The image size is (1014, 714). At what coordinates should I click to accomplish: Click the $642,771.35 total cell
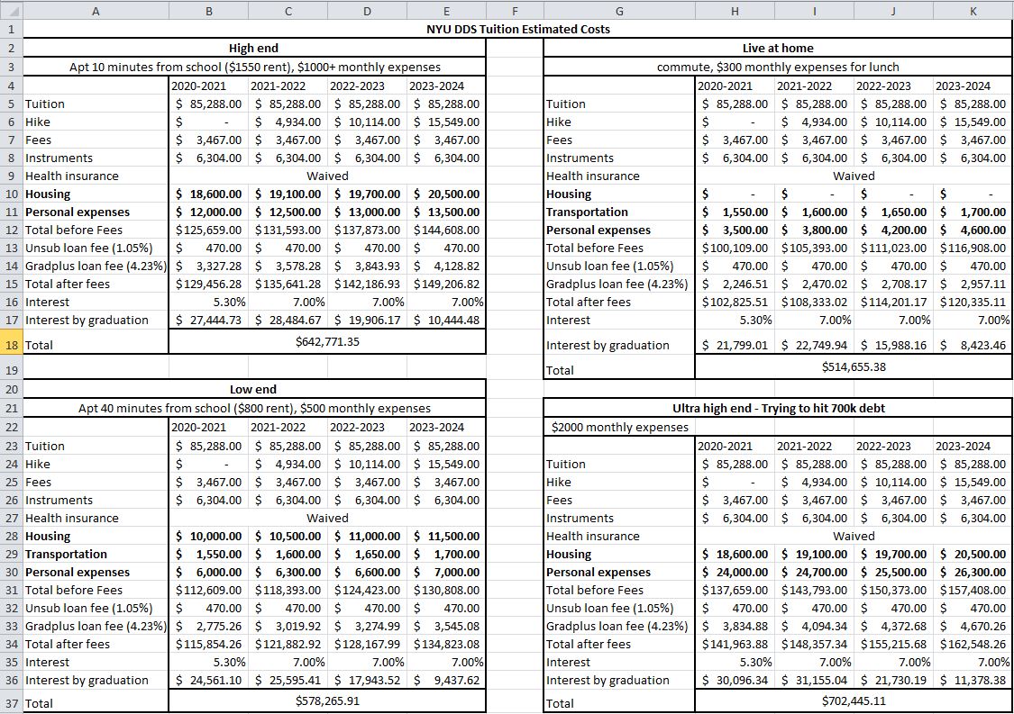point(327,341)
